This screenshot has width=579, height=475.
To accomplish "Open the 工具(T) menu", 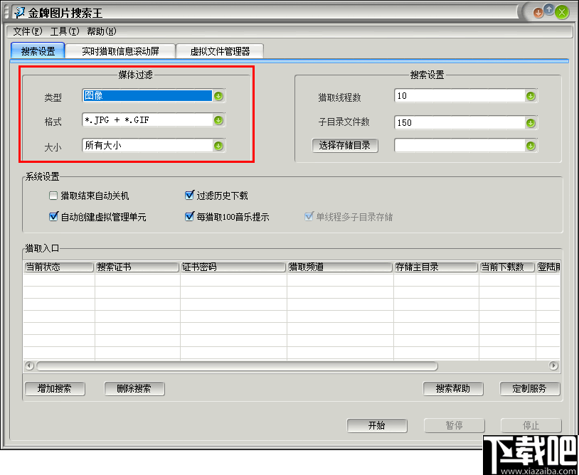I will (65, 32).
